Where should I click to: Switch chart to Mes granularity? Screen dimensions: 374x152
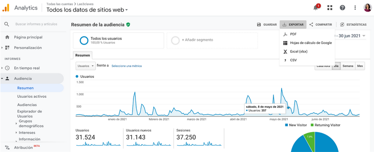[x=360, y=66]
